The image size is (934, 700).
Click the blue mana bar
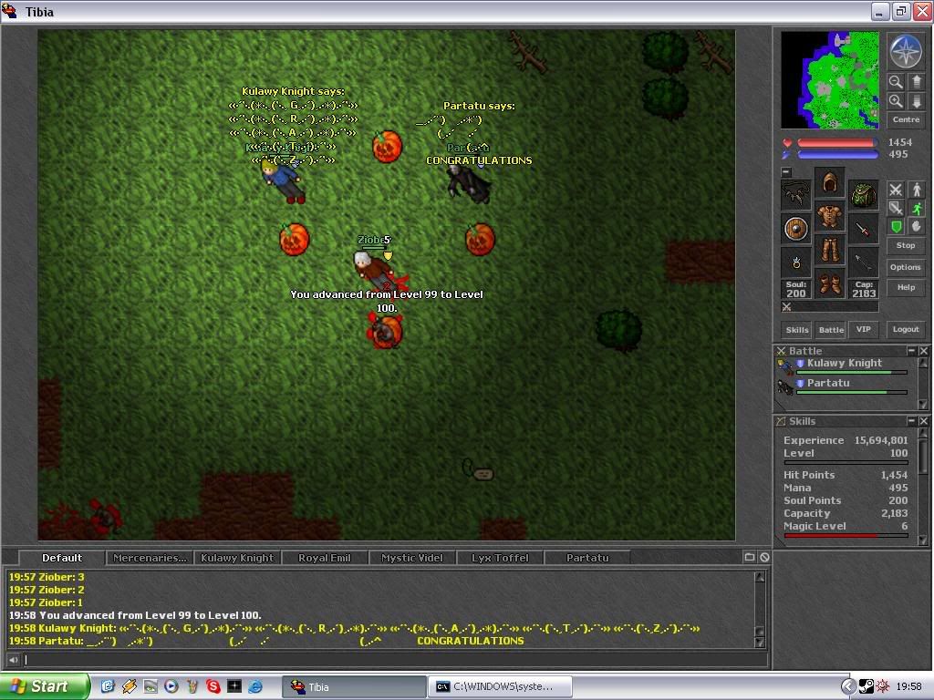[x=837, y=155]
